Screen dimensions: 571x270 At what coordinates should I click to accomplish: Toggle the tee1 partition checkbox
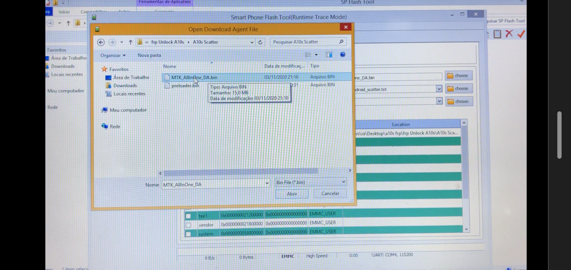pos(188,216)
